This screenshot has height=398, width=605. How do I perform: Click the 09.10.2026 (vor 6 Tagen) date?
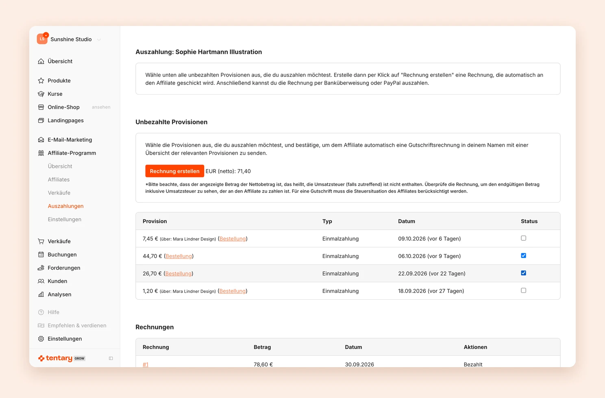coord(429,239)
